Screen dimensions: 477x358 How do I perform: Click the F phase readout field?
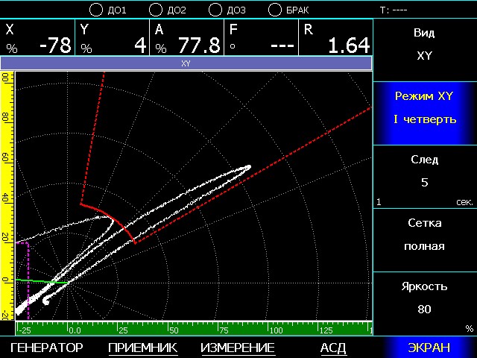click(261, 38)
